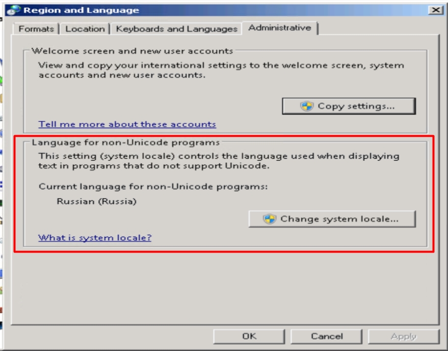Click the Administrative tab

pyautogui.click(x=280, y=28)
